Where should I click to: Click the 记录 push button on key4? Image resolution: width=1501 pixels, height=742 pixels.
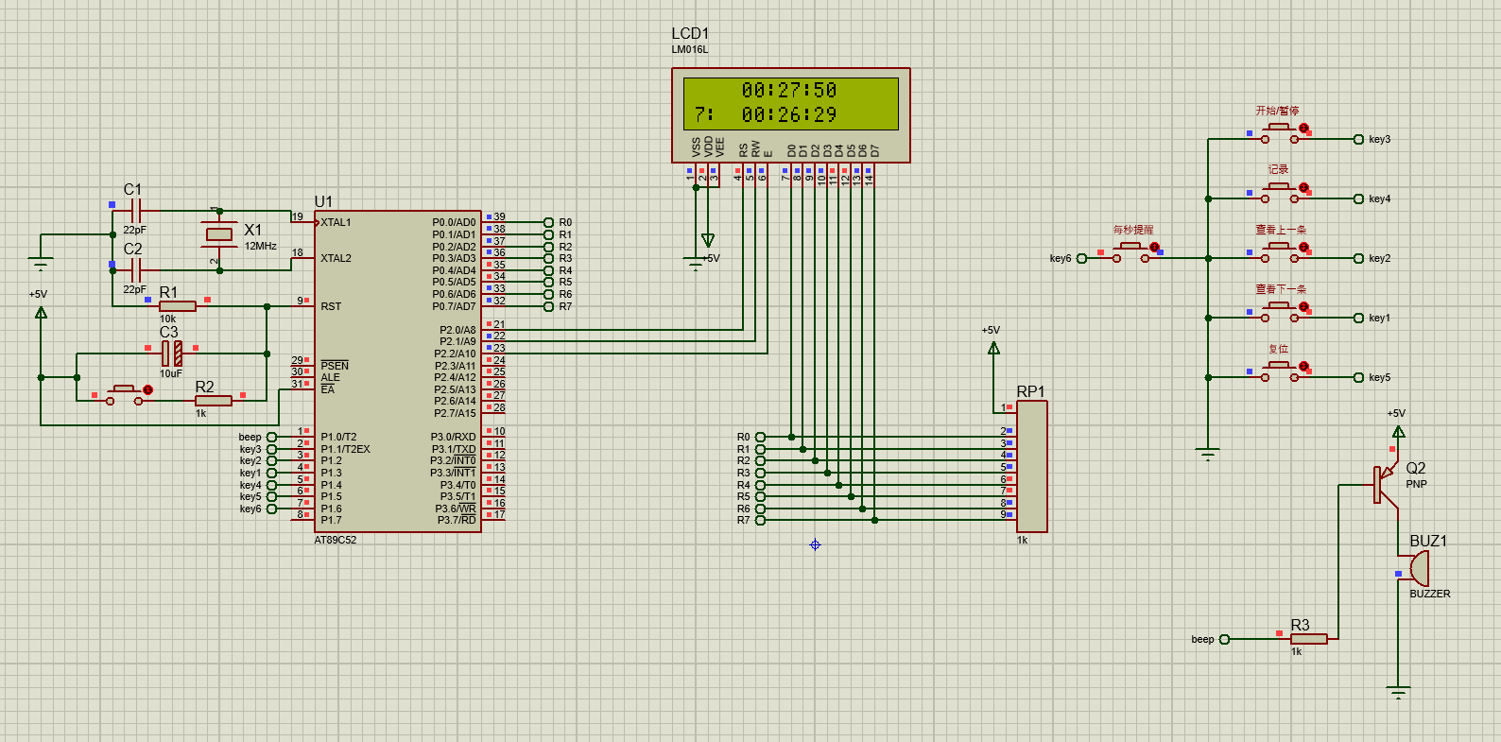(x=1280, y=193)
